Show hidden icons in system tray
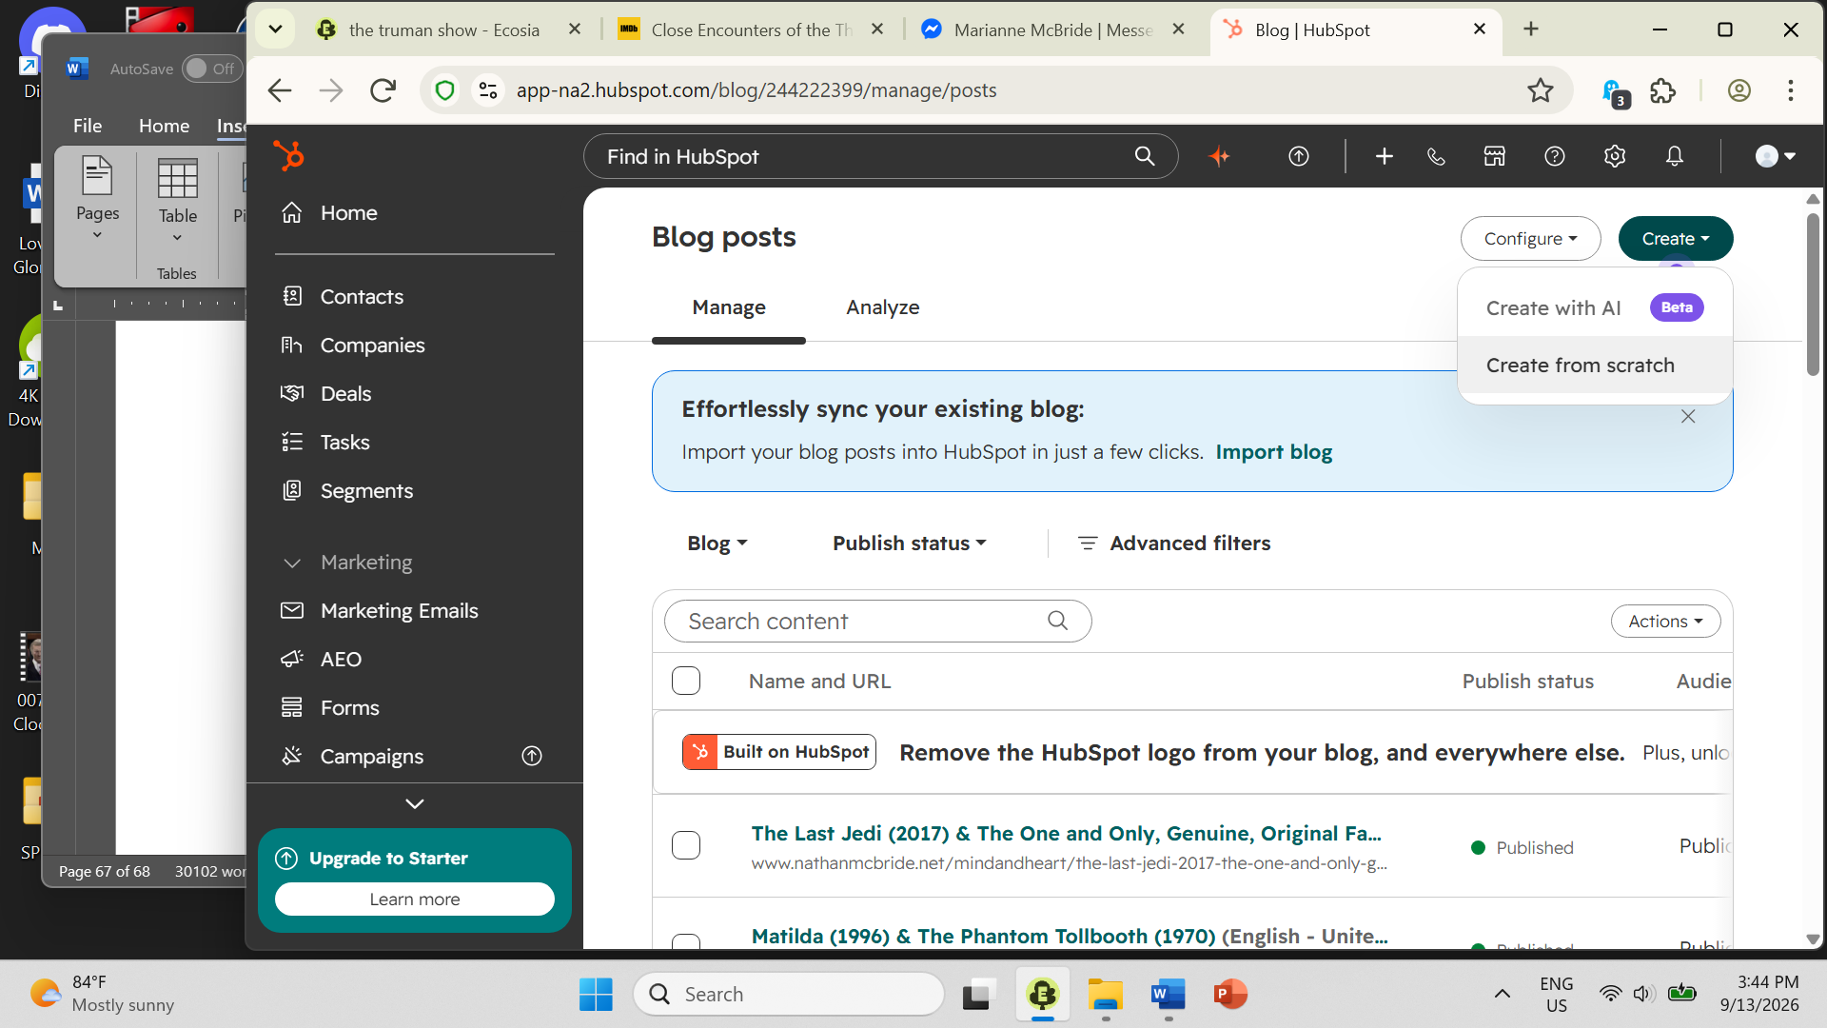Screen dimensions: 1827x1028 1502,995
